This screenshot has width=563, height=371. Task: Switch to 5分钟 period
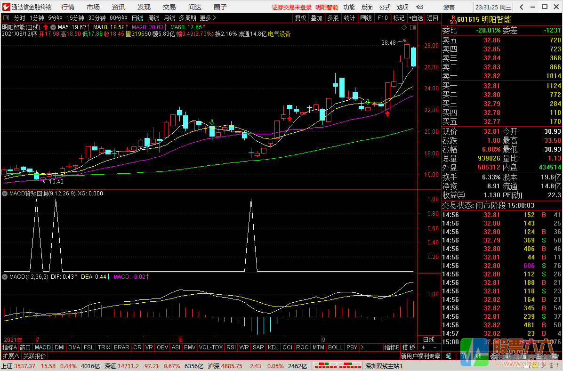click(x=55, y=17)
